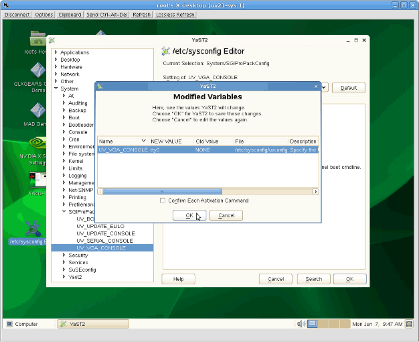Click the Default button in sysconfig editor
Image resolution: width=419 pixels, height=342 pixels.
click(349, 88)
